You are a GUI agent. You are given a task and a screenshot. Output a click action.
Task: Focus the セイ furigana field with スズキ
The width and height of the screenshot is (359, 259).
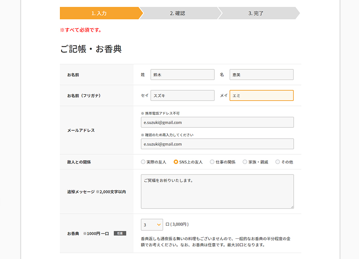click(x=182, y=95)
